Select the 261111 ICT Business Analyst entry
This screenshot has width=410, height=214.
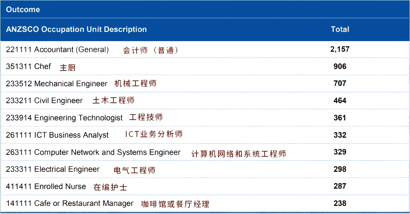tap(57, 135)
